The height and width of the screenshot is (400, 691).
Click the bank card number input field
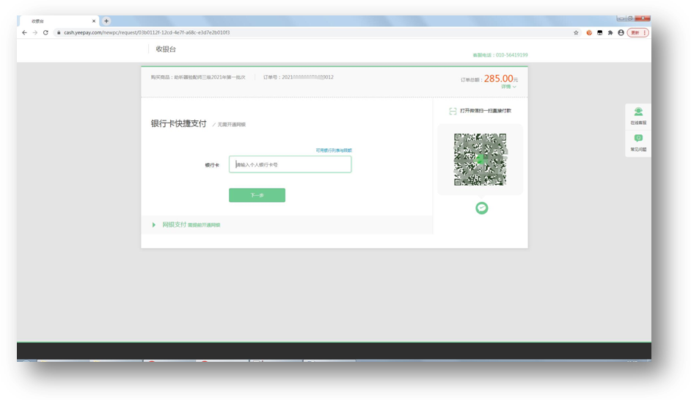click(x=290, y=164)
